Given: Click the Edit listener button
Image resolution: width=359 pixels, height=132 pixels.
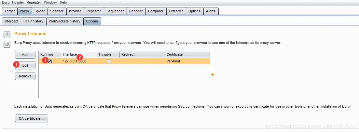Looking at the screenshot, I should click(25, 65).
